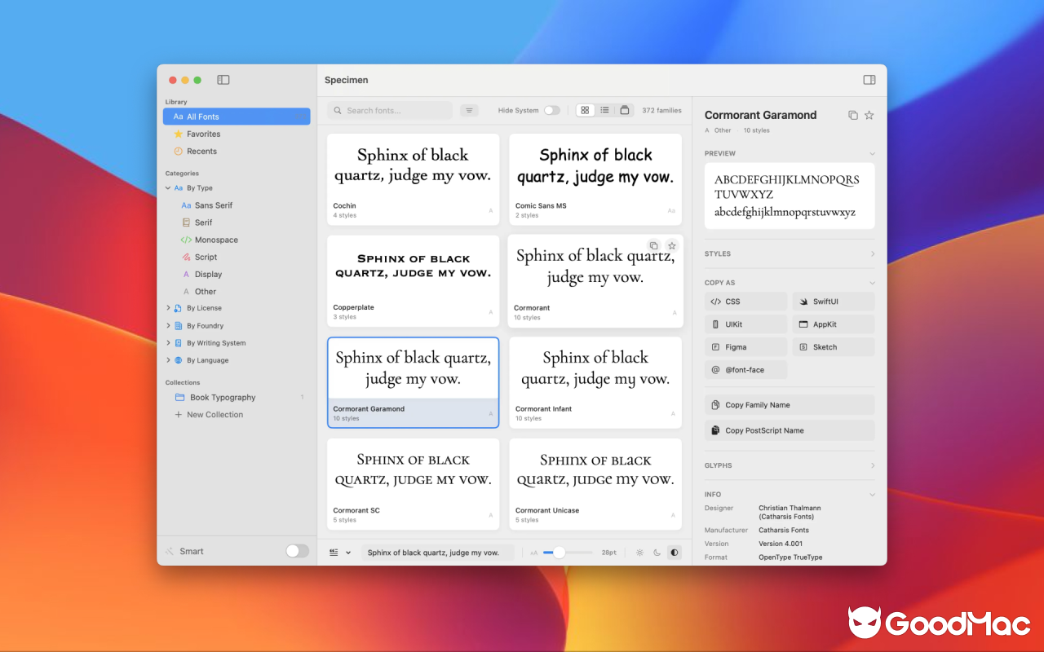Copy the font as CSS
The height and width of the screenshot is (652, 1044).
click(745, 301)
